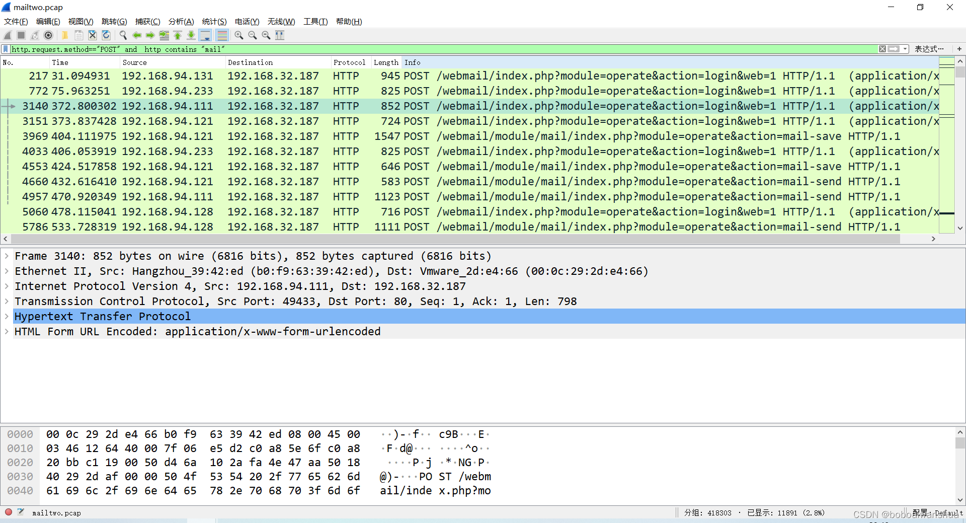Sort packets by the No. column

[25, 62]
